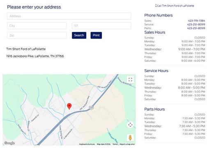Open the Call Tim Short Ford of LaFollette link
The width and height of the screenshot is (207, 148).
175,6
